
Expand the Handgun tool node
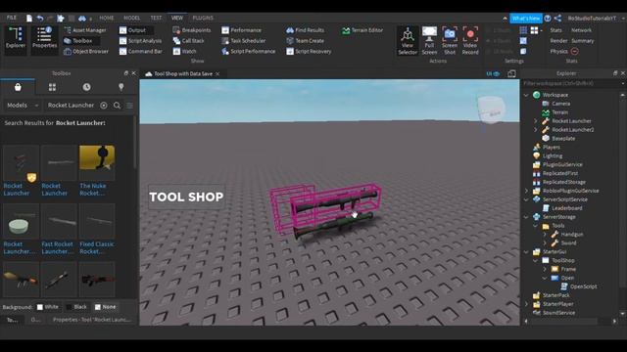[545, 235]
